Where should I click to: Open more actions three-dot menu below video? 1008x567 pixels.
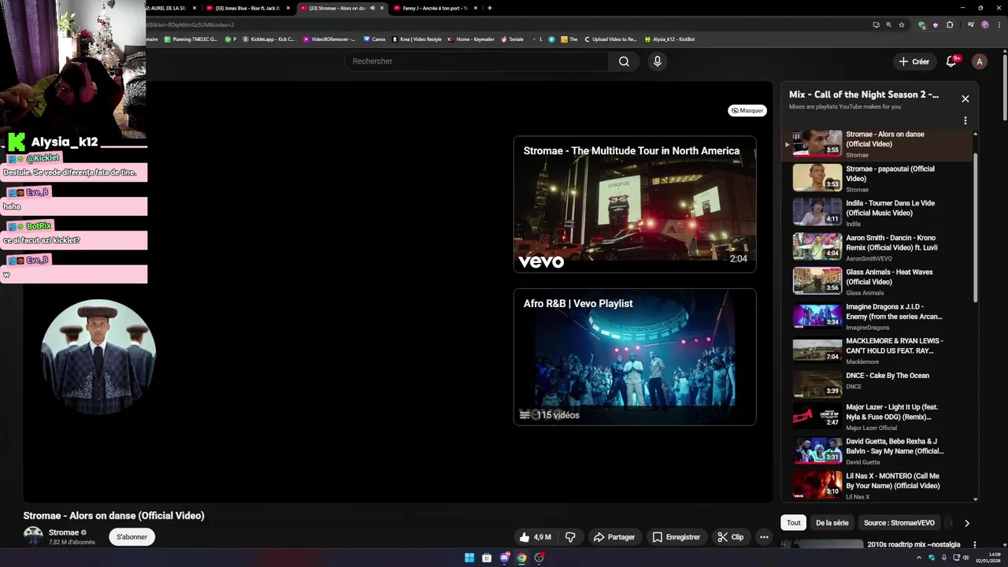tap(764, 537)
